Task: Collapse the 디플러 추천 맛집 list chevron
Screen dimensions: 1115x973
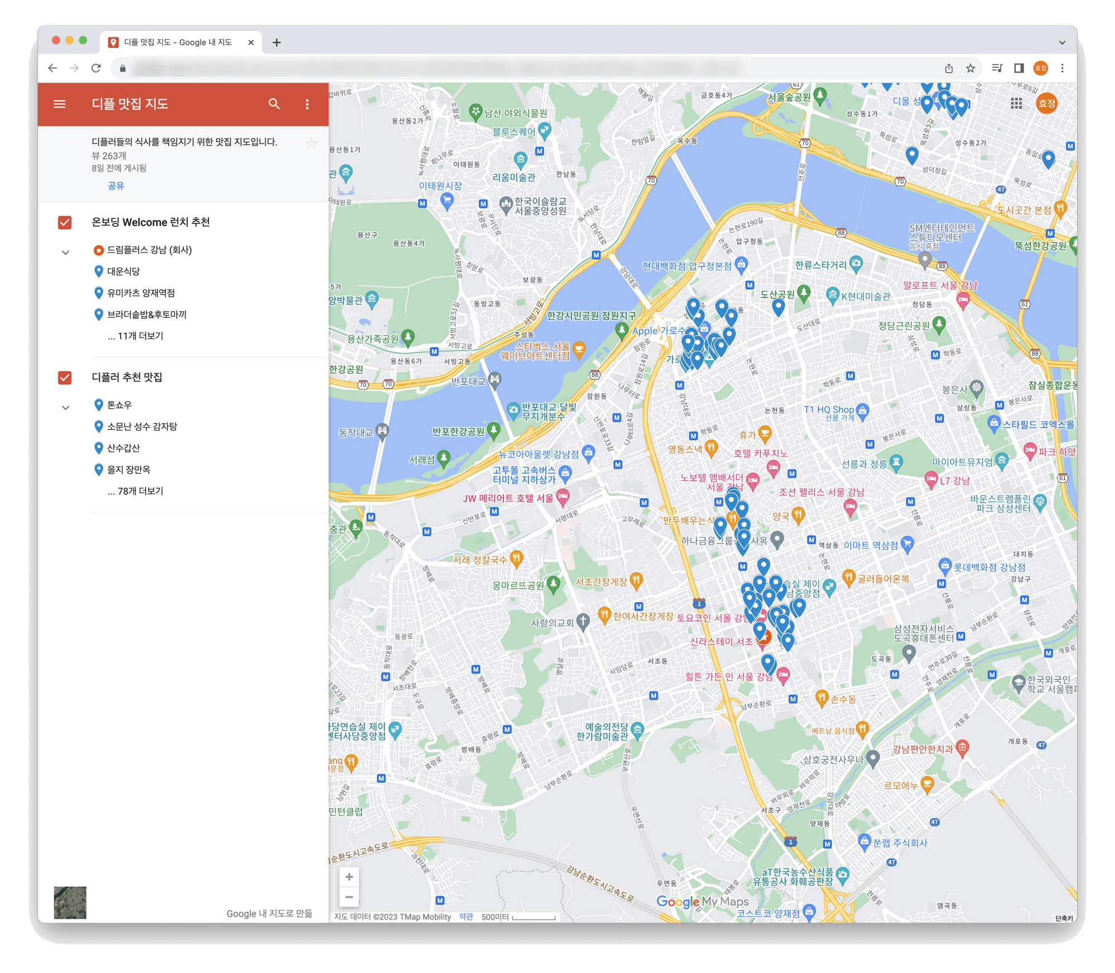Action: pos(65,407)
